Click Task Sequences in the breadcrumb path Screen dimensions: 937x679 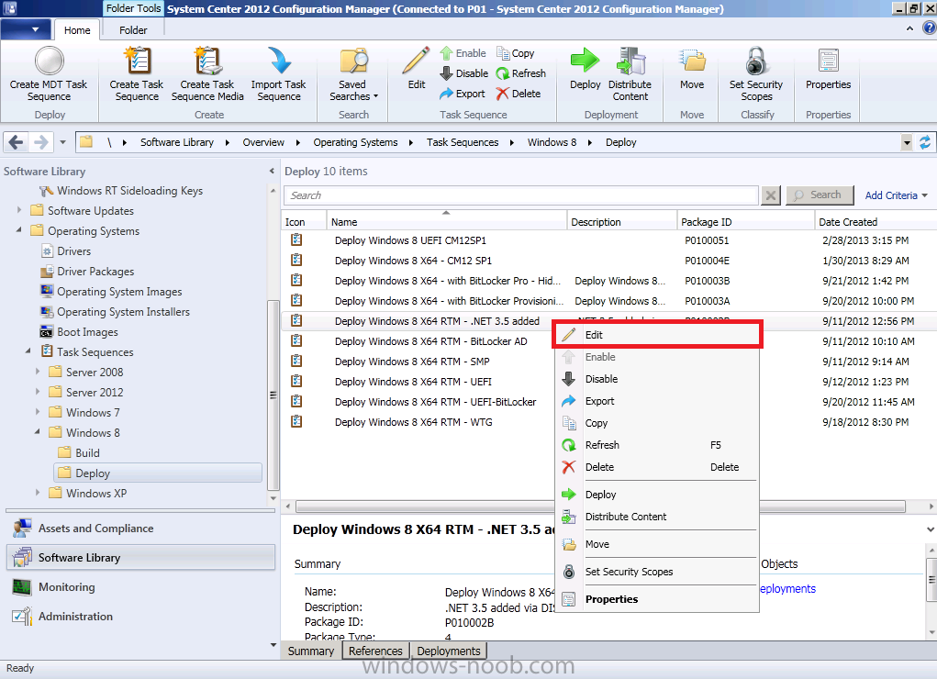coord(463,142)
